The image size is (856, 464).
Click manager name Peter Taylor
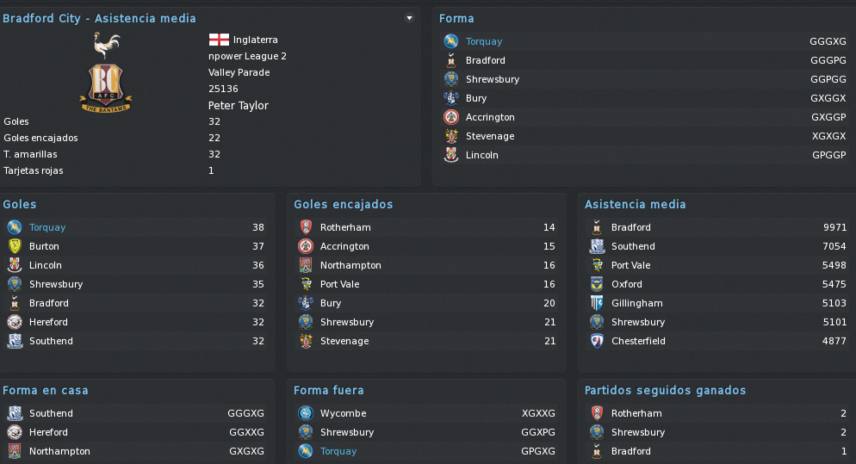click(238, 105)
